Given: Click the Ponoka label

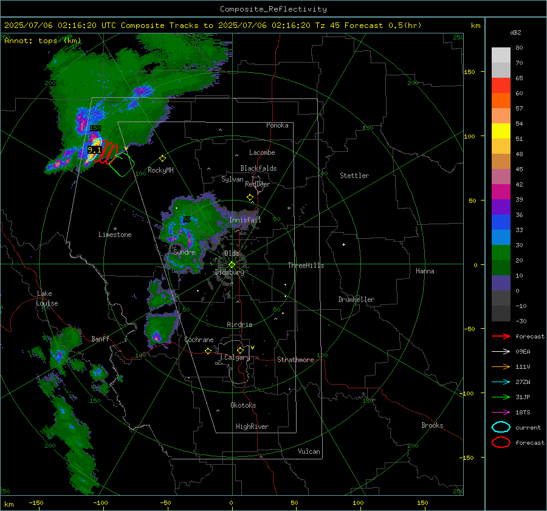Looking at the screenshot, I should click(x=277, y=125).
